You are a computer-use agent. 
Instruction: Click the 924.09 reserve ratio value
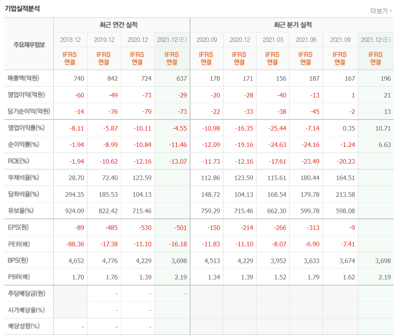[x=75, y=211]
